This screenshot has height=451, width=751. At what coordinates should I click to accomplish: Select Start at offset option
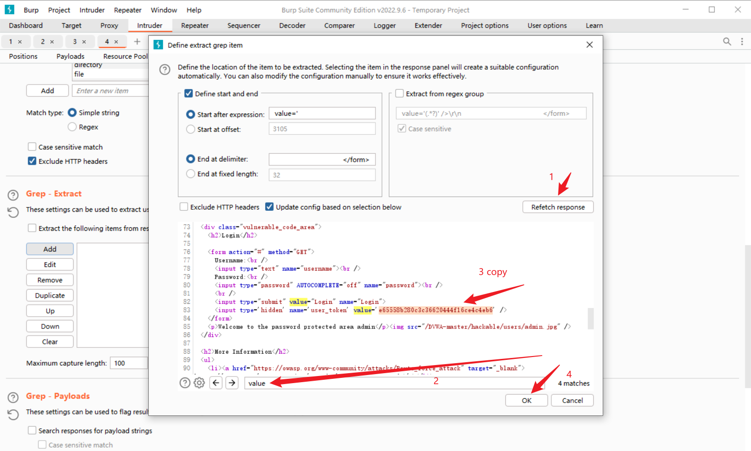point(191,129)
